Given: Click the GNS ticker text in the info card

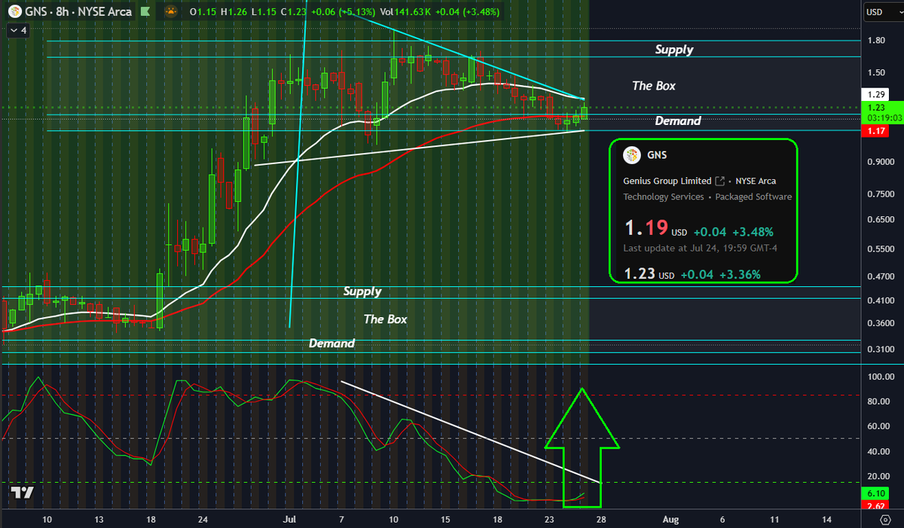Looking at the screenshot, I should pos(657,155).
